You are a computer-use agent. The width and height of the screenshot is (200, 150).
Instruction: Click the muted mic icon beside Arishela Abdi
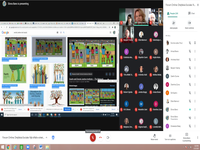click(x=190, y=59)
